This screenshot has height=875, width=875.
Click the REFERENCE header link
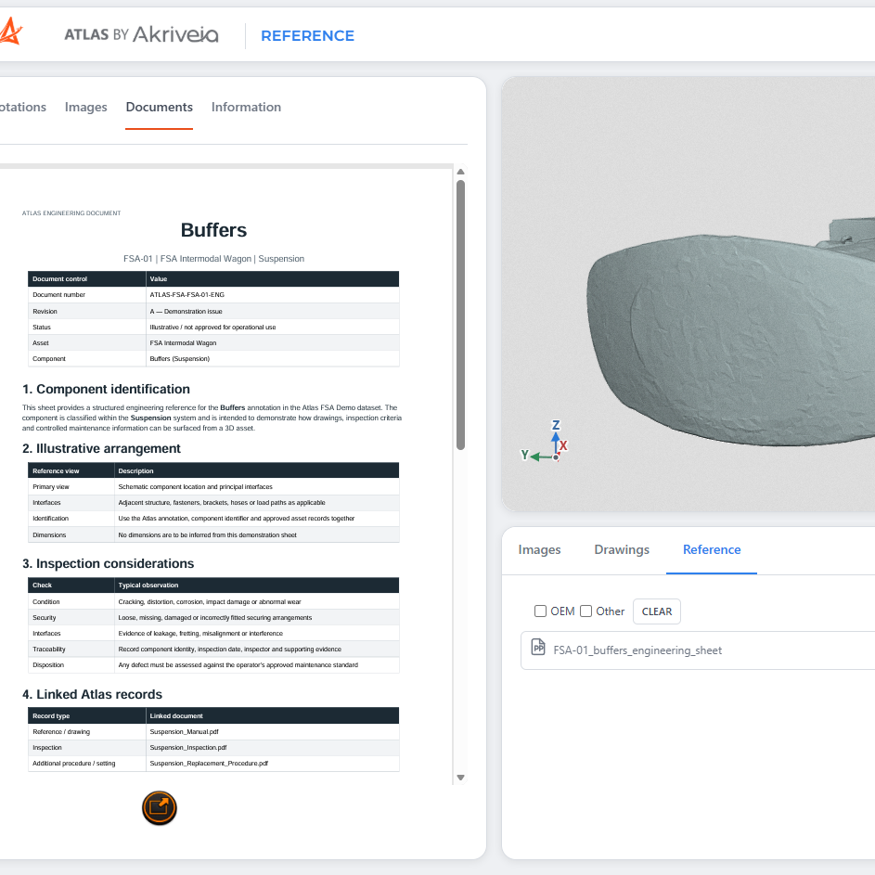tap(307, 35)
